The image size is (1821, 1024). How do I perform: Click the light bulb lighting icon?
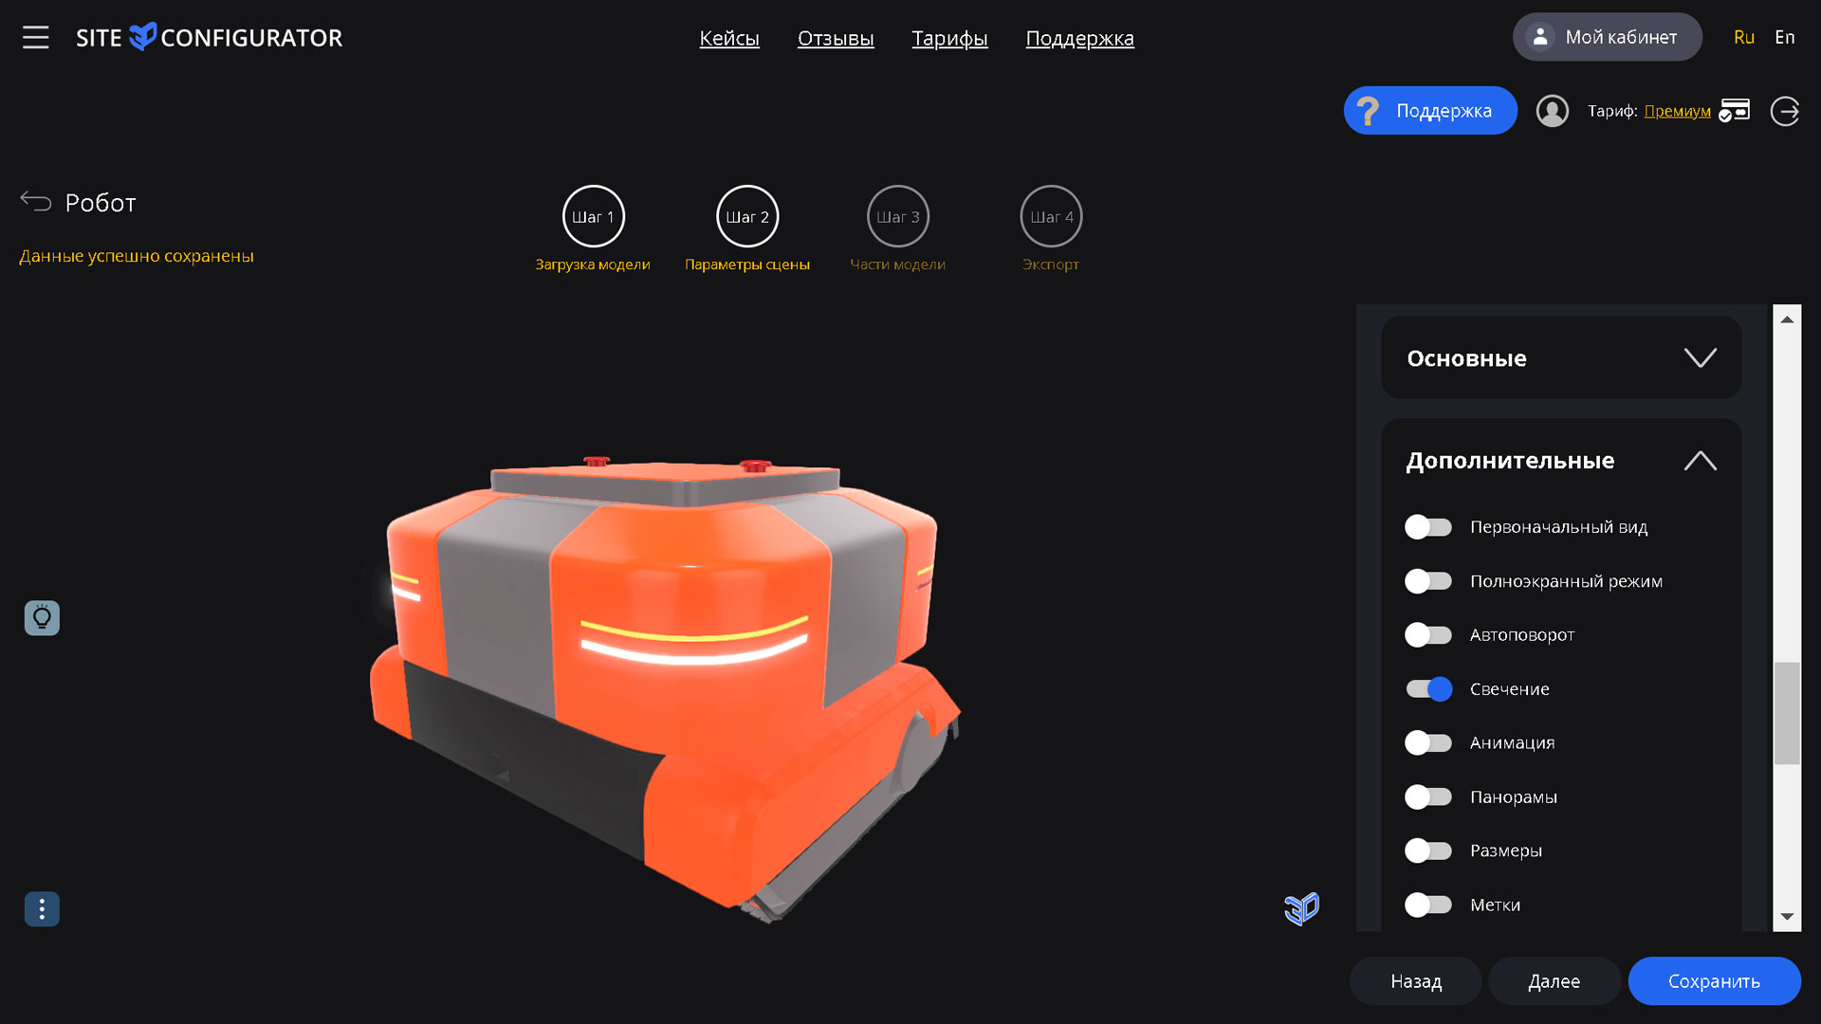[x=42, y=618]
